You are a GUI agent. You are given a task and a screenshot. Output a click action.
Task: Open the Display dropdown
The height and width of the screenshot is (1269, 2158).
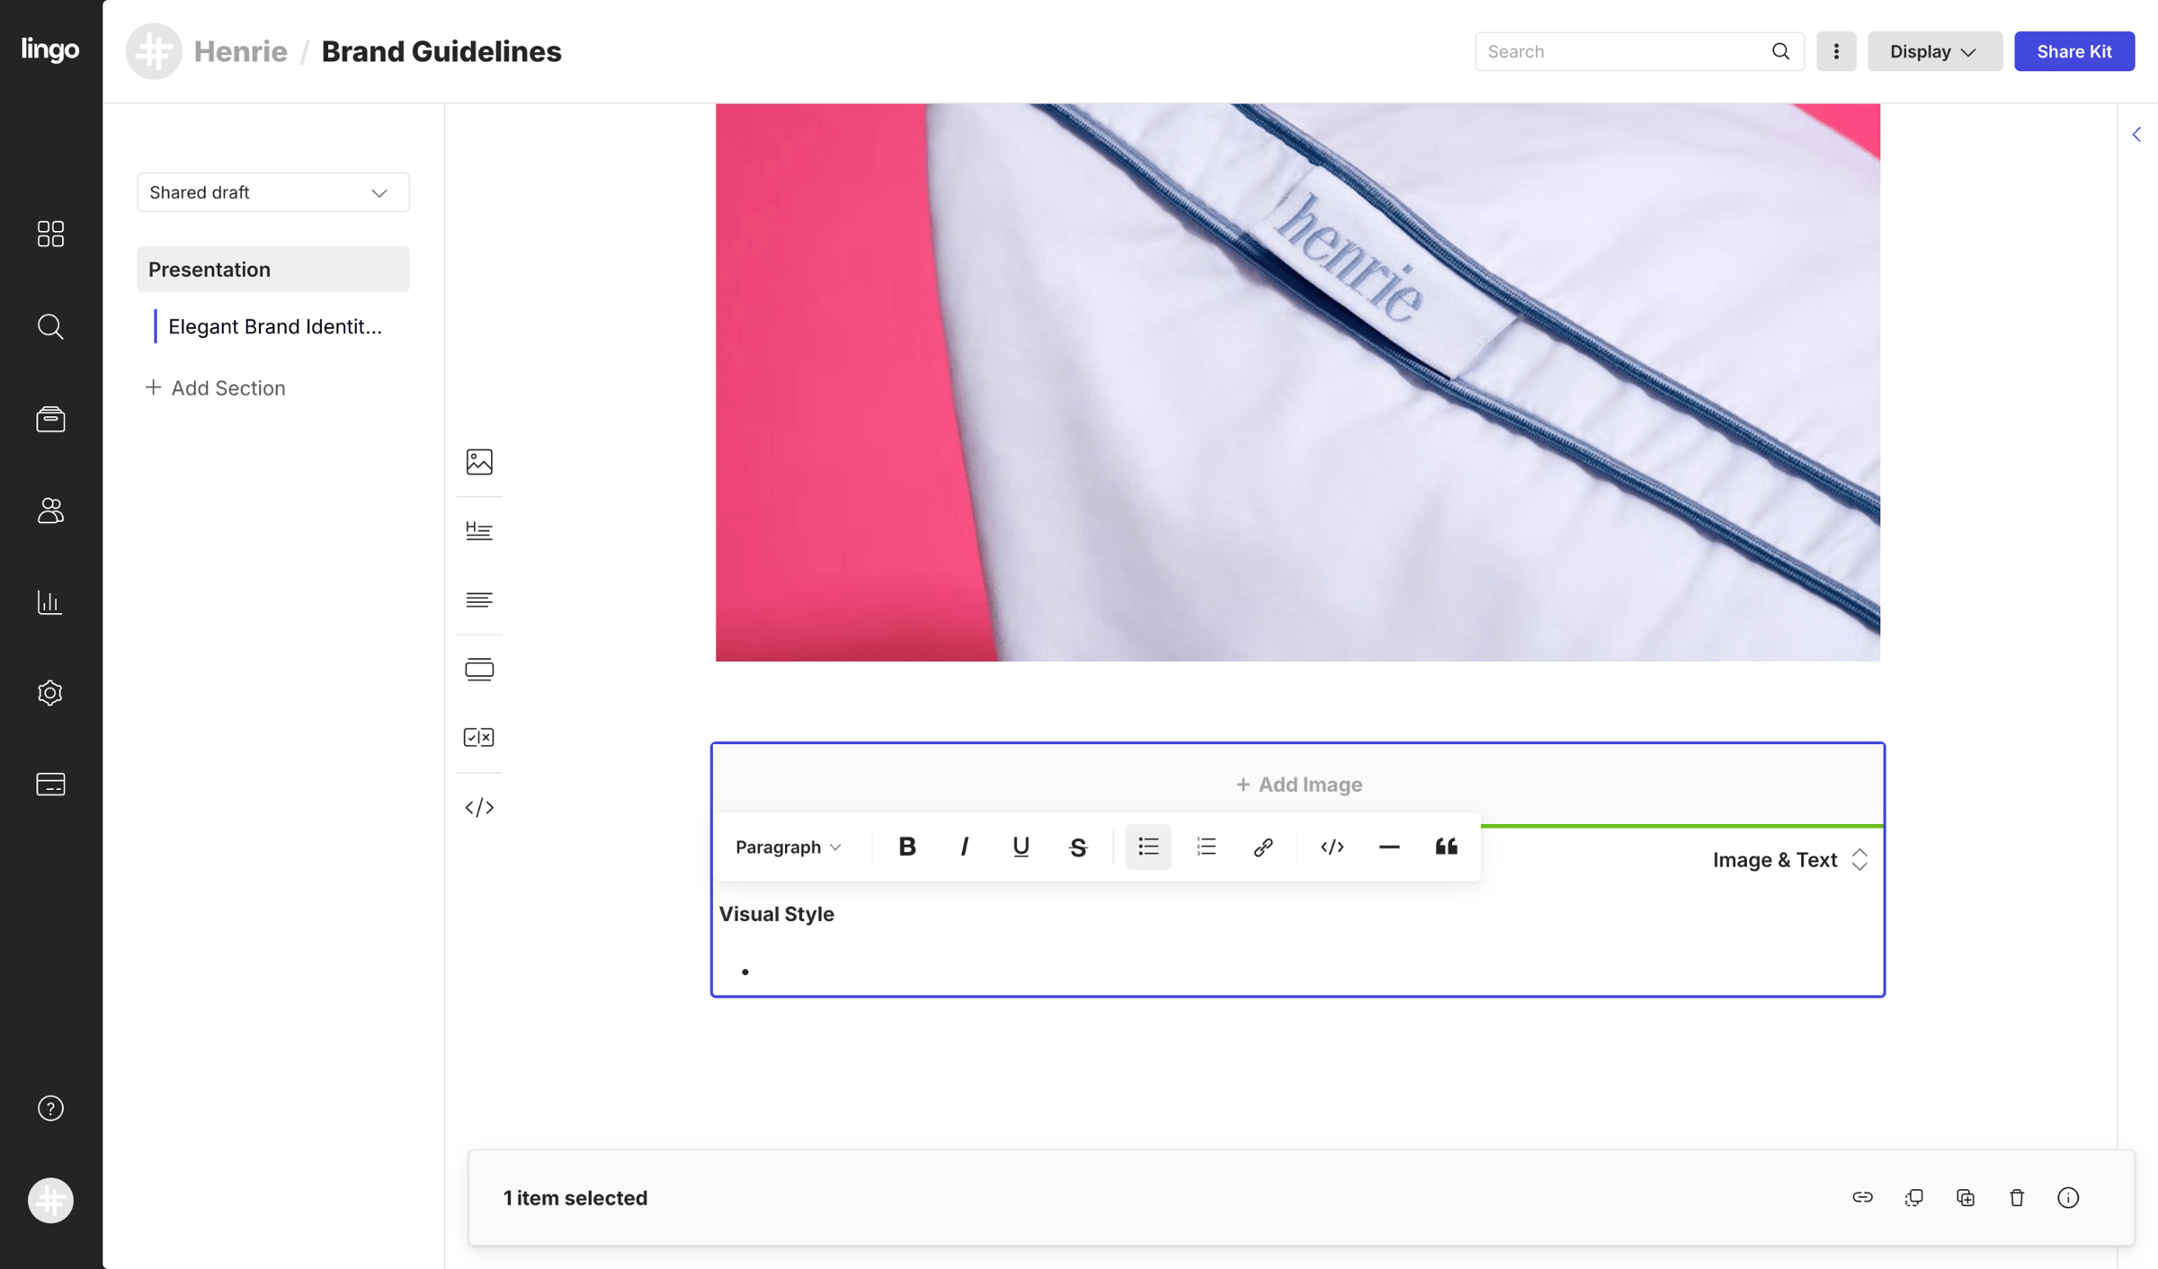(x=1934, y=51)
